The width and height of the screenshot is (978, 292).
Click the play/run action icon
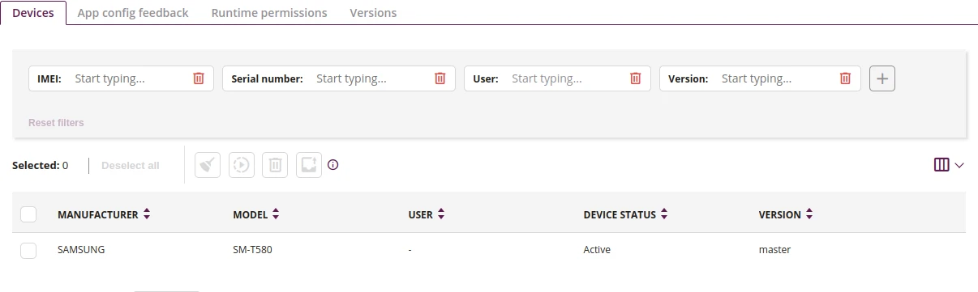click(242, 165)
